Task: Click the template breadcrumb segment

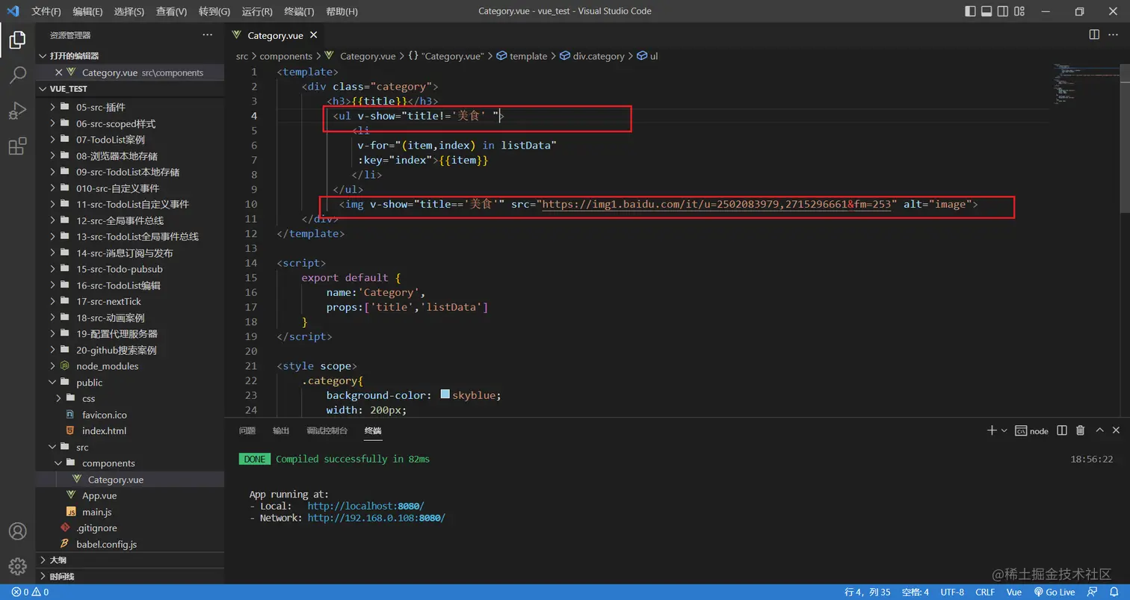Action: [522, 56]
